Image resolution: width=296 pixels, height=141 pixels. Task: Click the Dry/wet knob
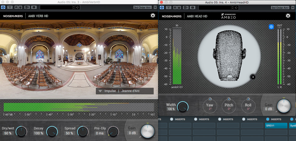point(21,132)
